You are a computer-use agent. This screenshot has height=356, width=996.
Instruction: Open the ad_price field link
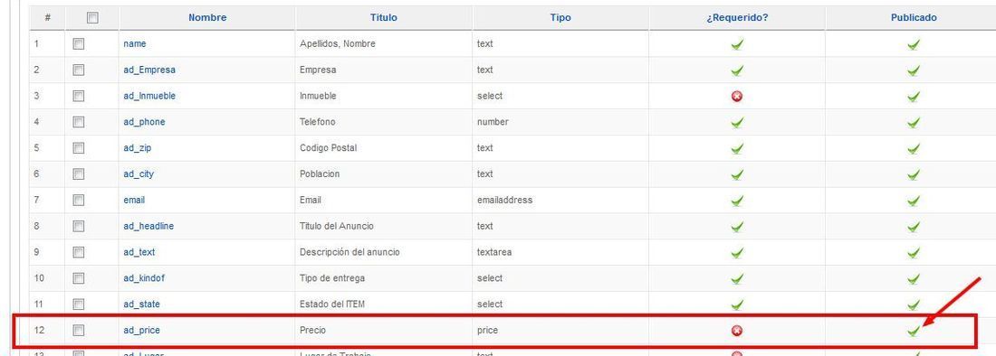click(141, 331)
